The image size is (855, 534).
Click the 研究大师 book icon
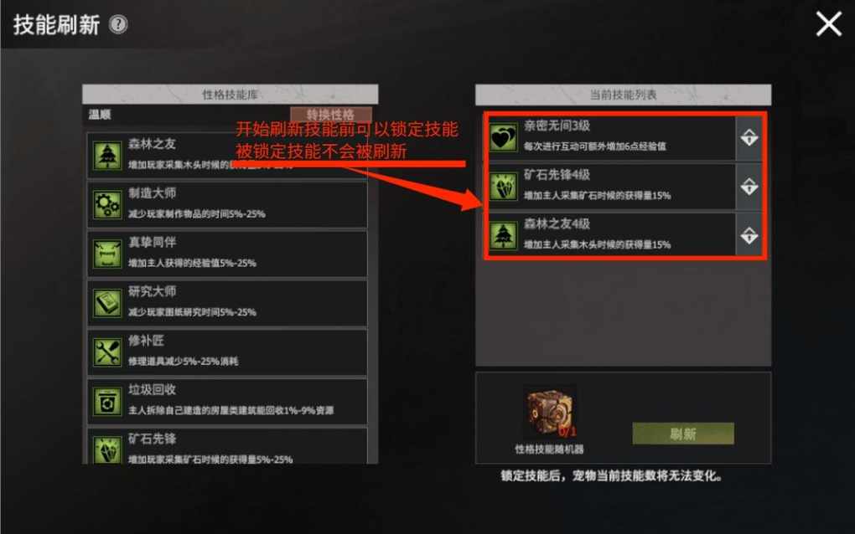pos(107,303)
